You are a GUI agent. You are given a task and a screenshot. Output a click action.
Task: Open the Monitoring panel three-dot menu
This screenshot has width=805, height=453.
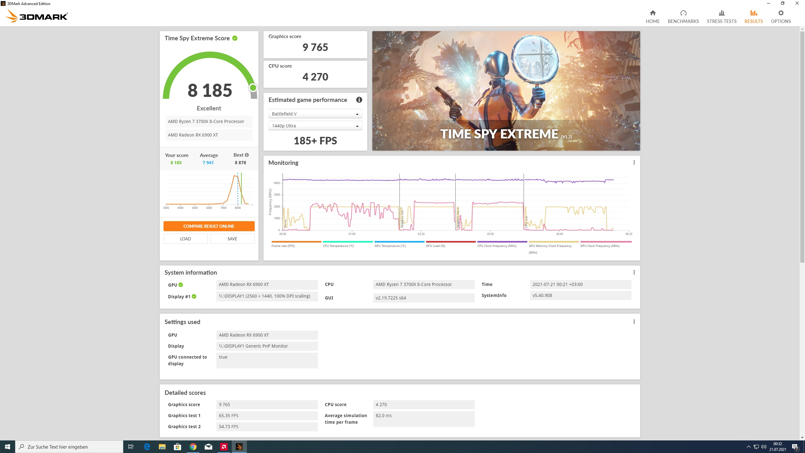coord(634,162)
